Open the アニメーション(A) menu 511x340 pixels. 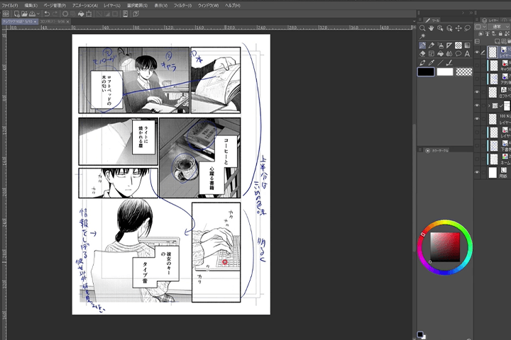pos(85,6)
